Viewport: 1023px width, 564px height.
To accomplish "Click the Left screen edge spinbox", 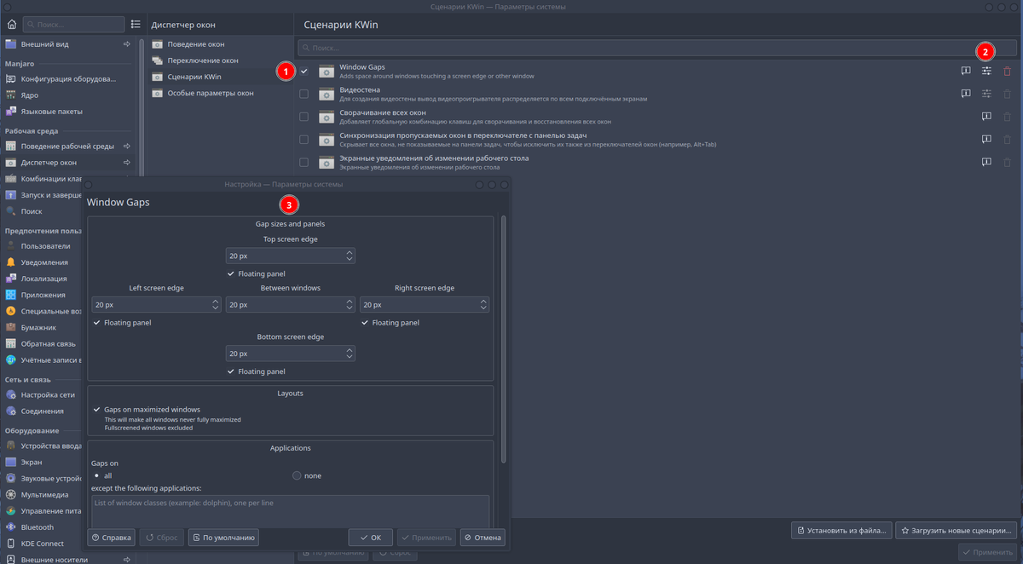I will pos(156,304).
